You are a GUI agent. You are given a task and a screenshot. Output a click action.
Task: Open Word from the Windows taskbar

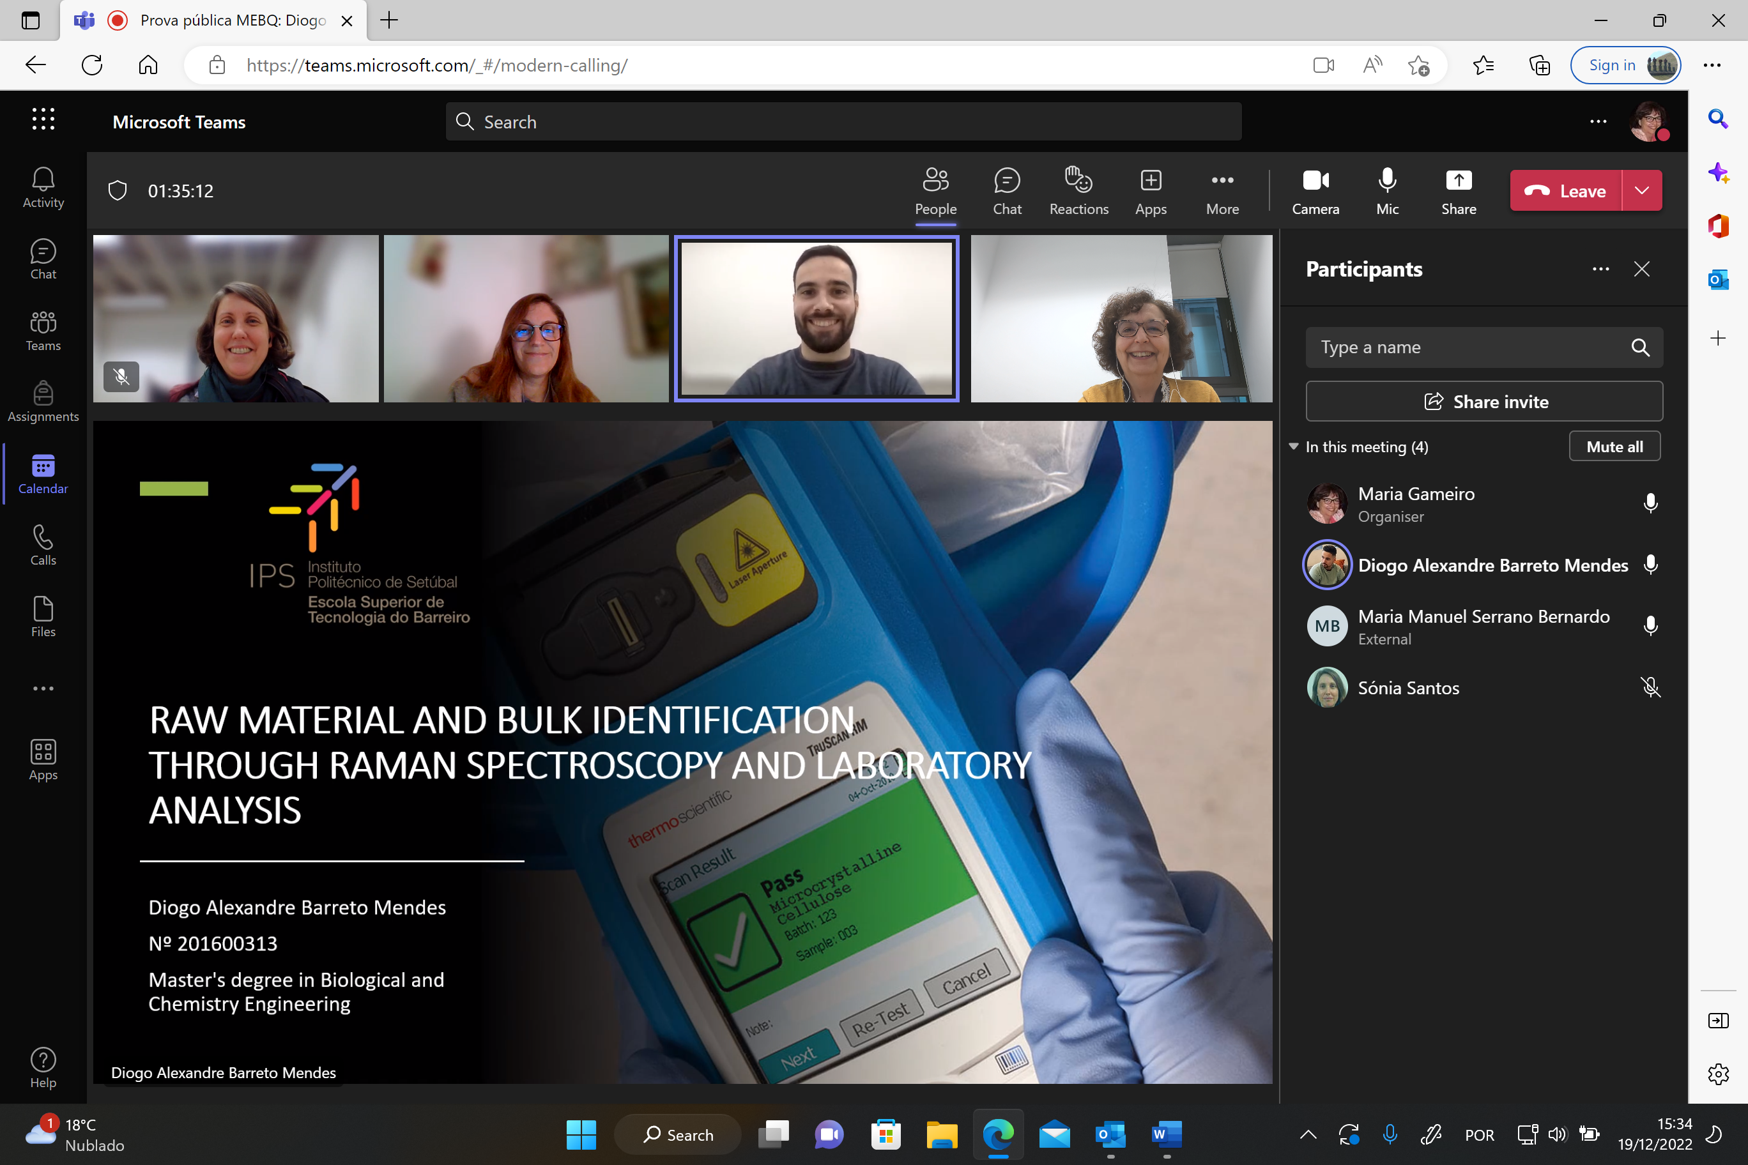coord(1165,1134)
